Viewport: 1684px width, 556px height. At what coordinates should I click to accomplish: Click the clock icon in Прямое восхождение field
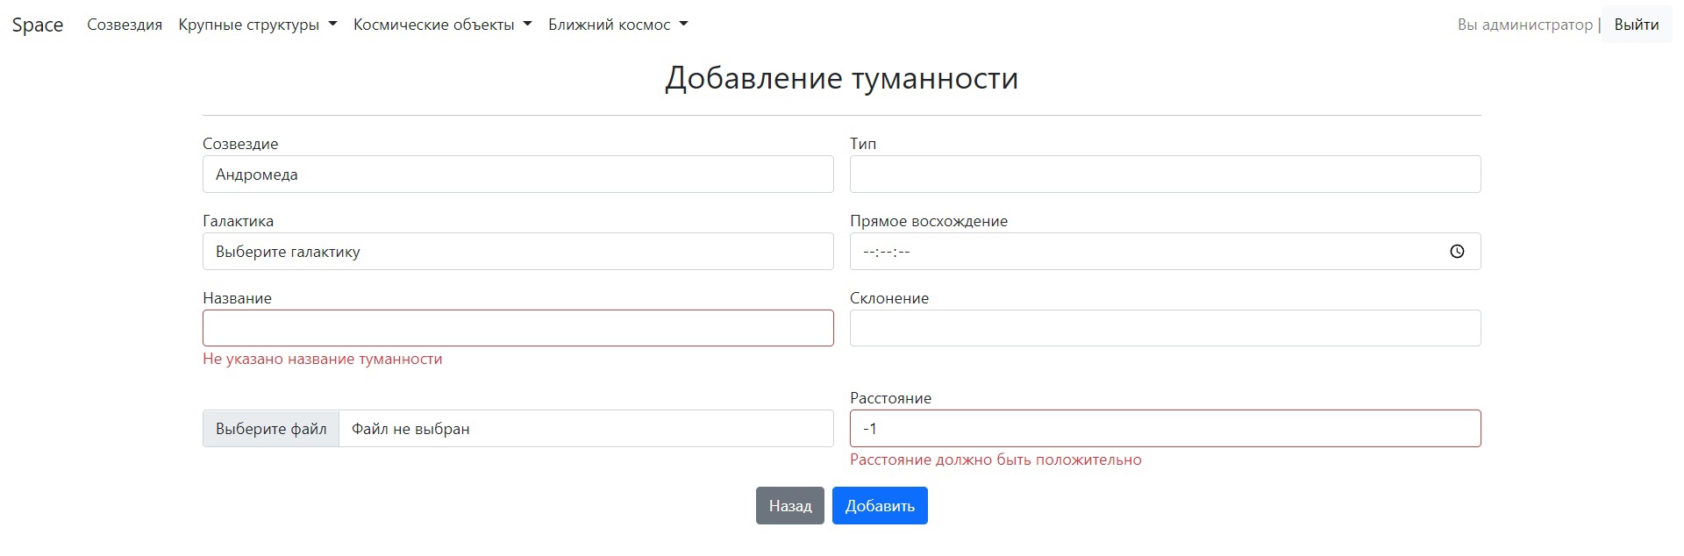(x=1457, y=252)
